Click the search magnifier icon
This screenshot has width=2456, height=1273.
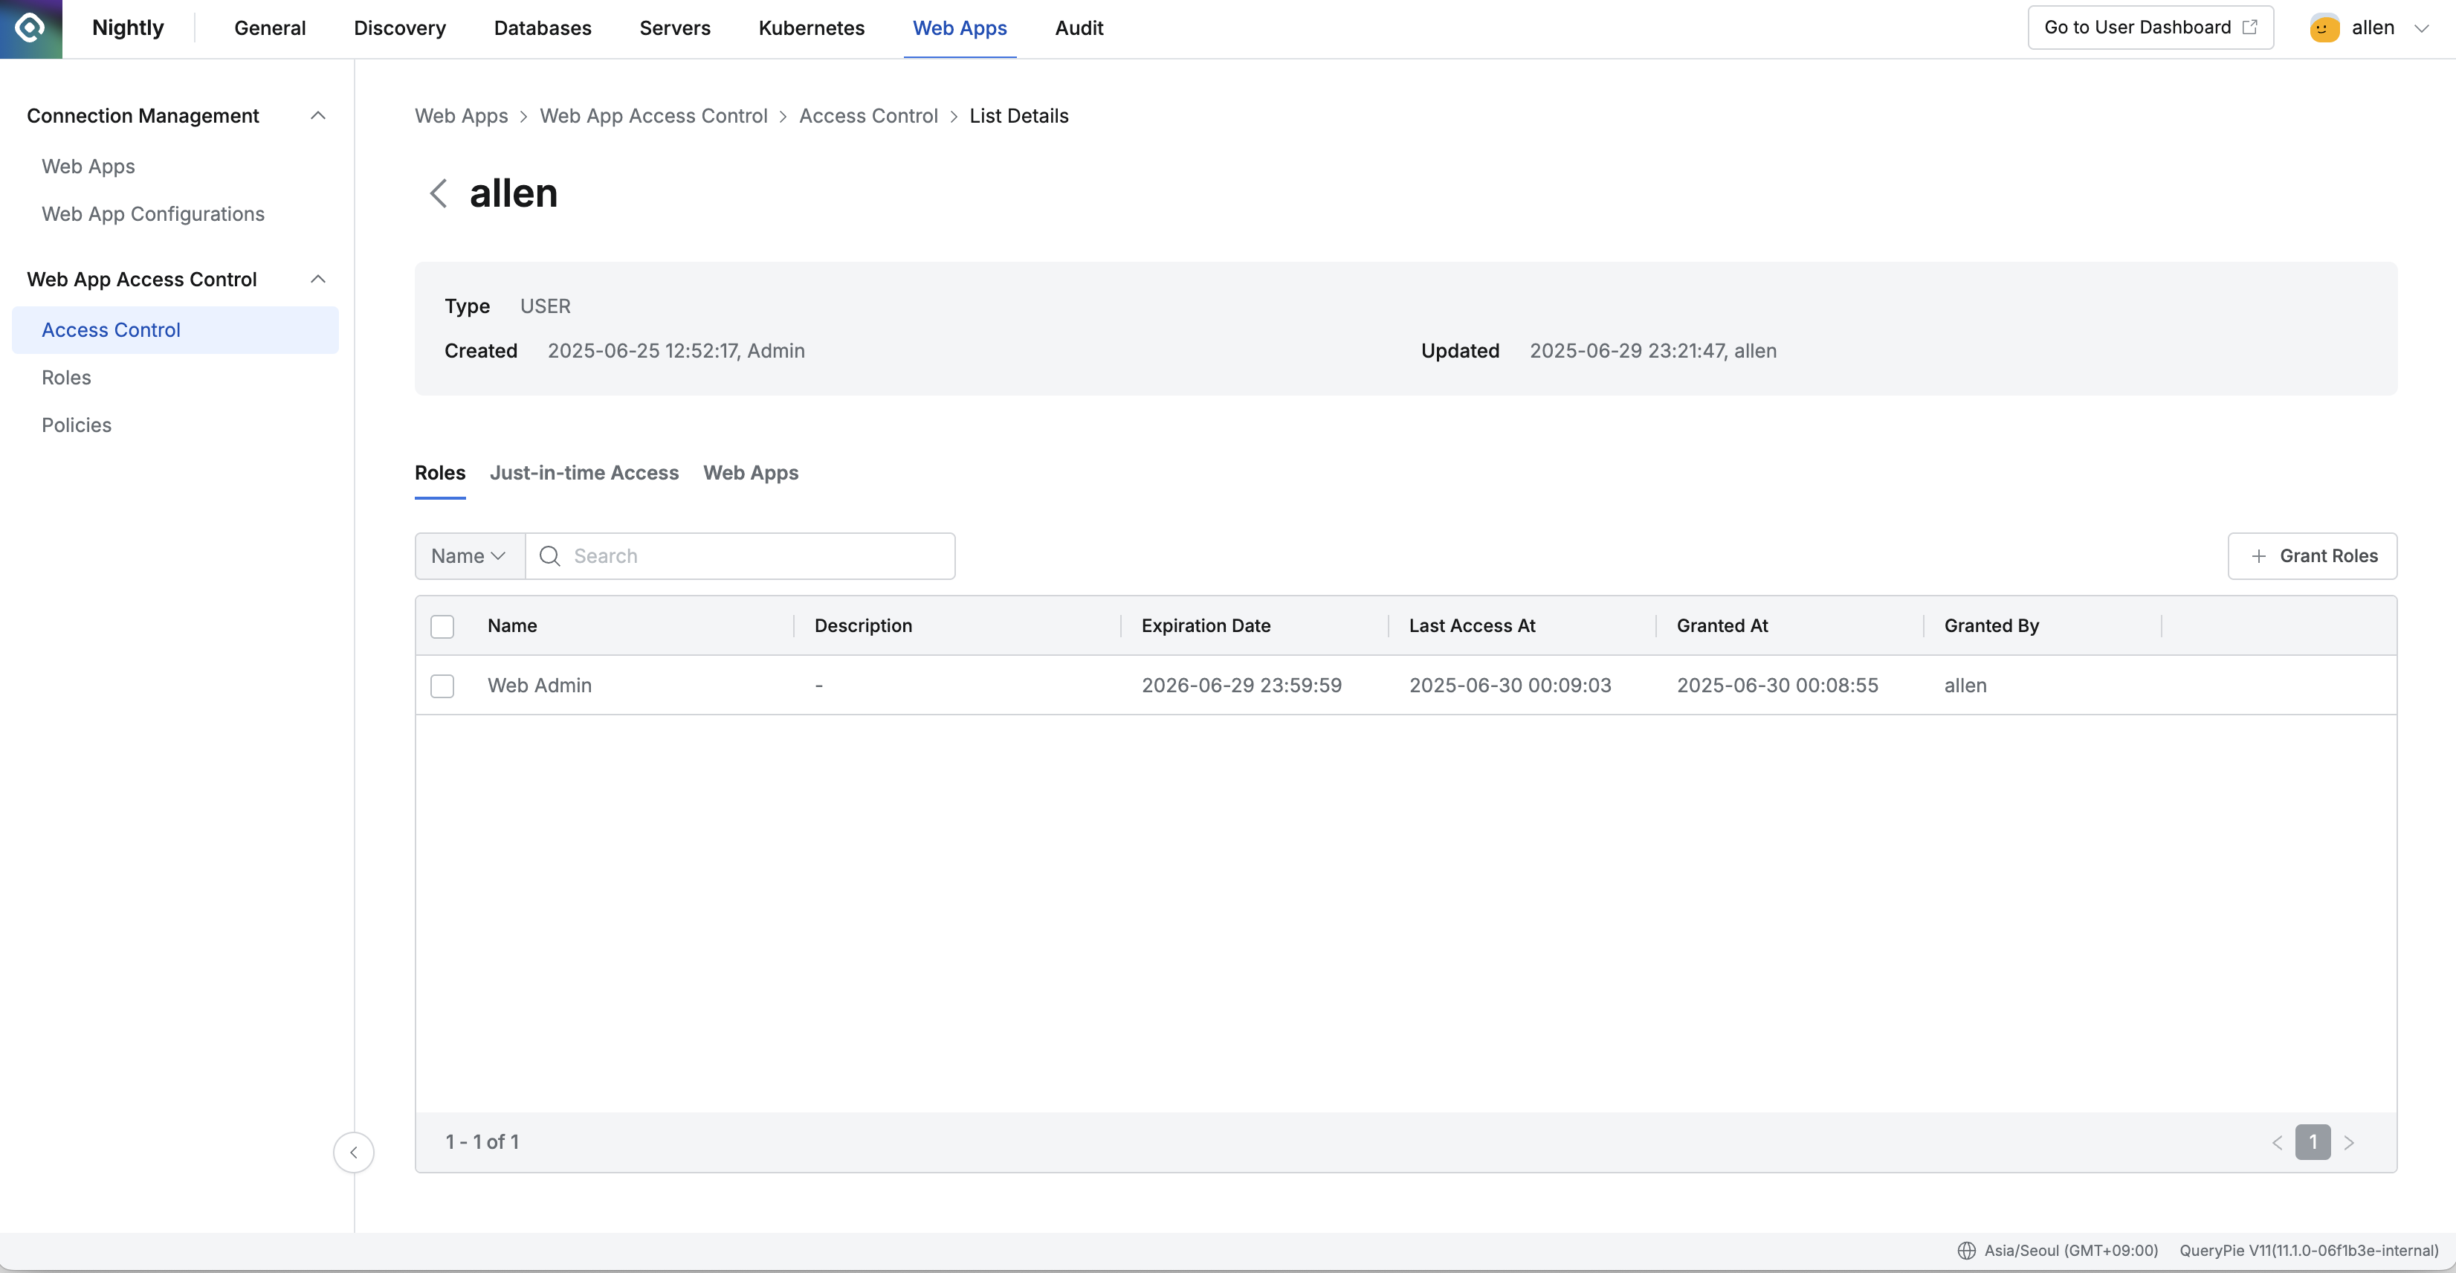click(550, 556)
